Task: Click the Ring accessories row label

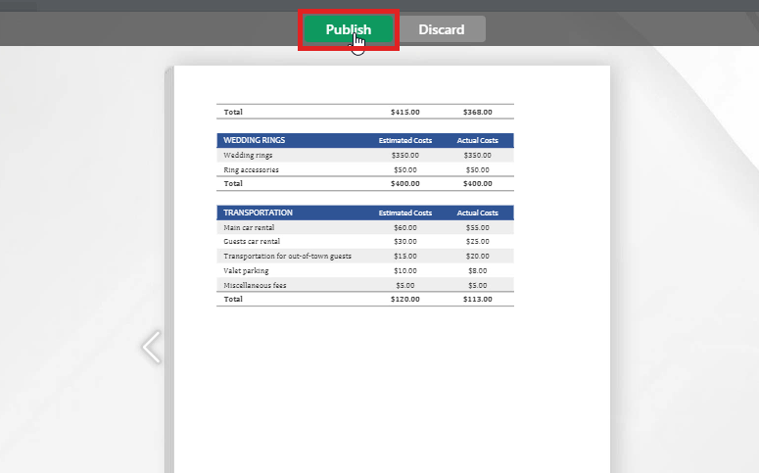Action: pos(251,169)
